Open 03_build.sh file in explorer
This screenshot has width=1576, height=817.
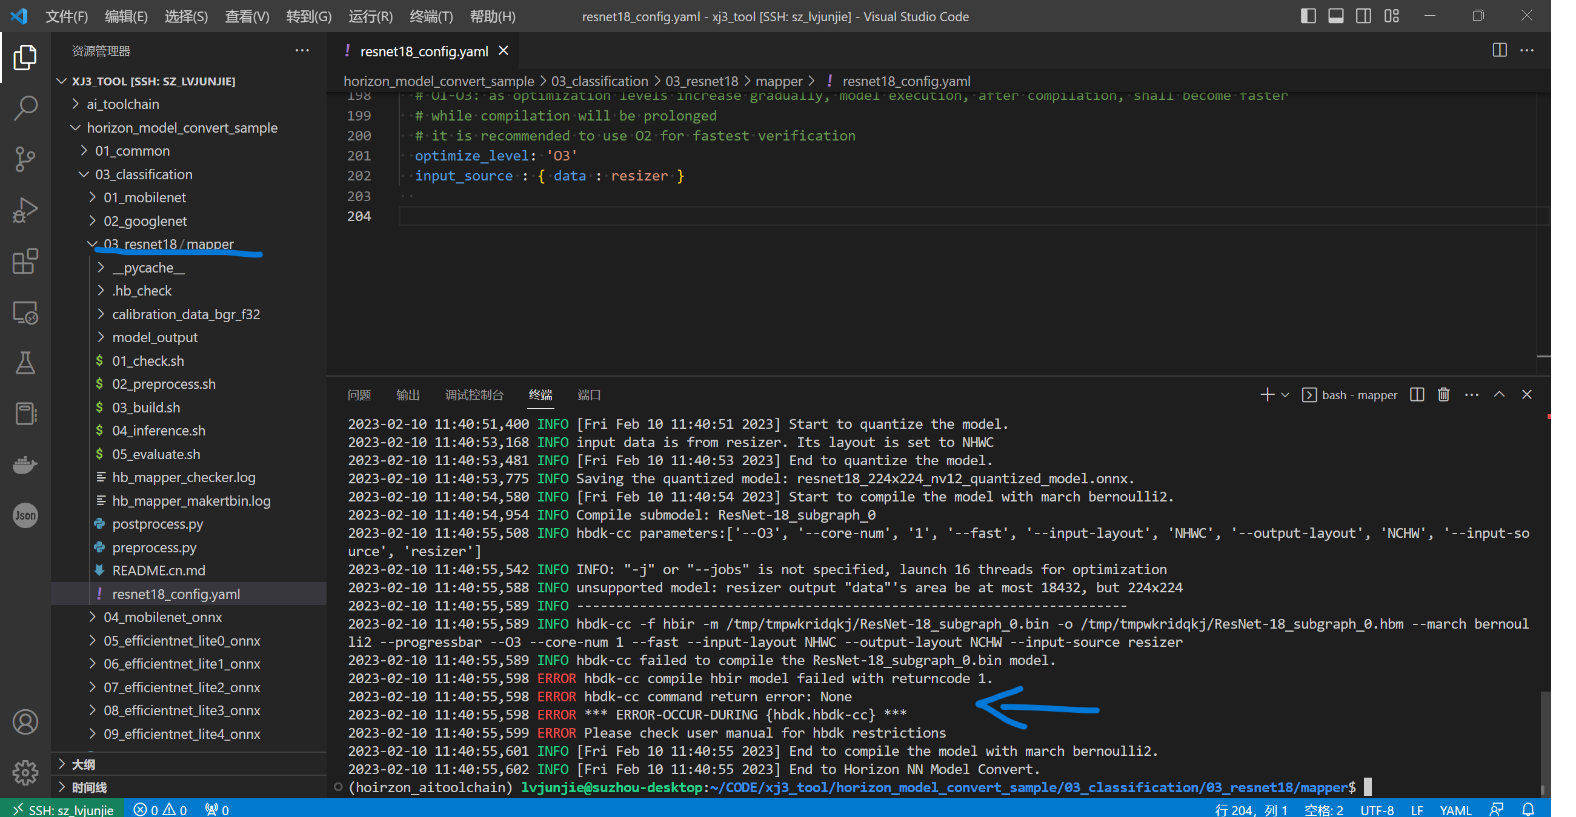(145, 407)
